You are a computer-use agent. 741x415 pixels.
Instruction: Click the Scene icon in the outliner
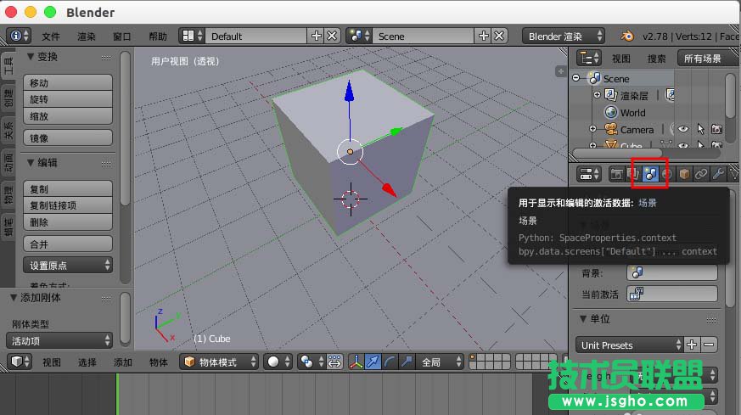coord(594,78)
